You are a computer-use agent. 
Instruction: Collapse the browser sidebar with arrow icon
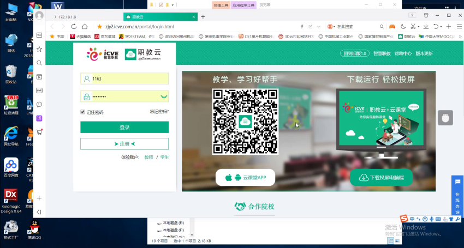tap(39, 212)
